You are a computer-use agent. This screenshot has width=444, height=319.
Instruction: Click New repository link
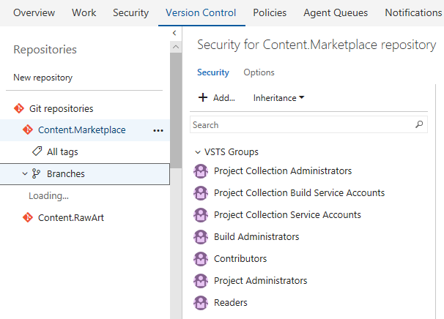click(x=42, y=78)
